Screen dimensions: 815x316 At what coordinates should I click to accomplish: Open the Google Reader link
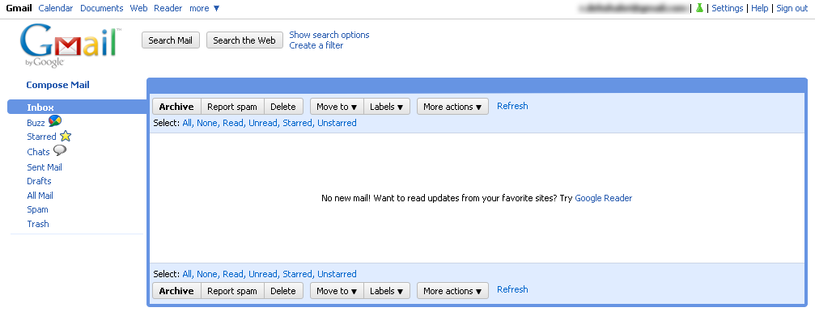[604, 198]
